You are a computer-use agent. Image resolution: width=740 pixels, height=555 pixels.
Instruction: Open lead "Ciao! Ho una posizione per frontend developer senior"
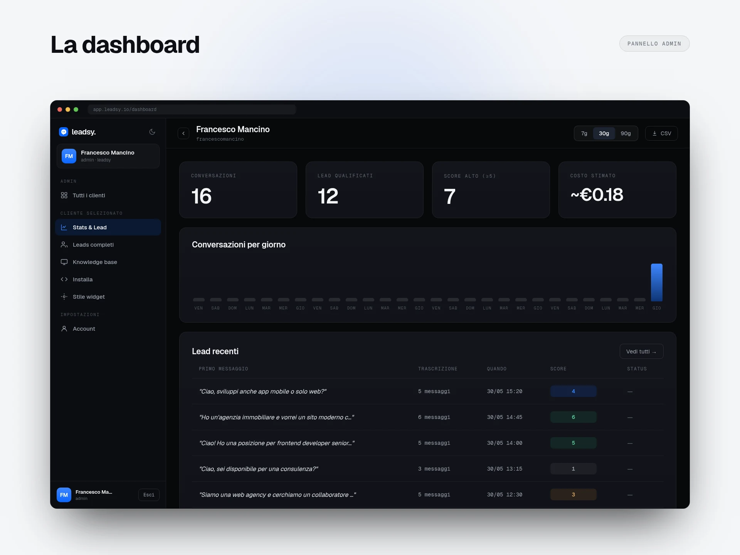point(427,443)
